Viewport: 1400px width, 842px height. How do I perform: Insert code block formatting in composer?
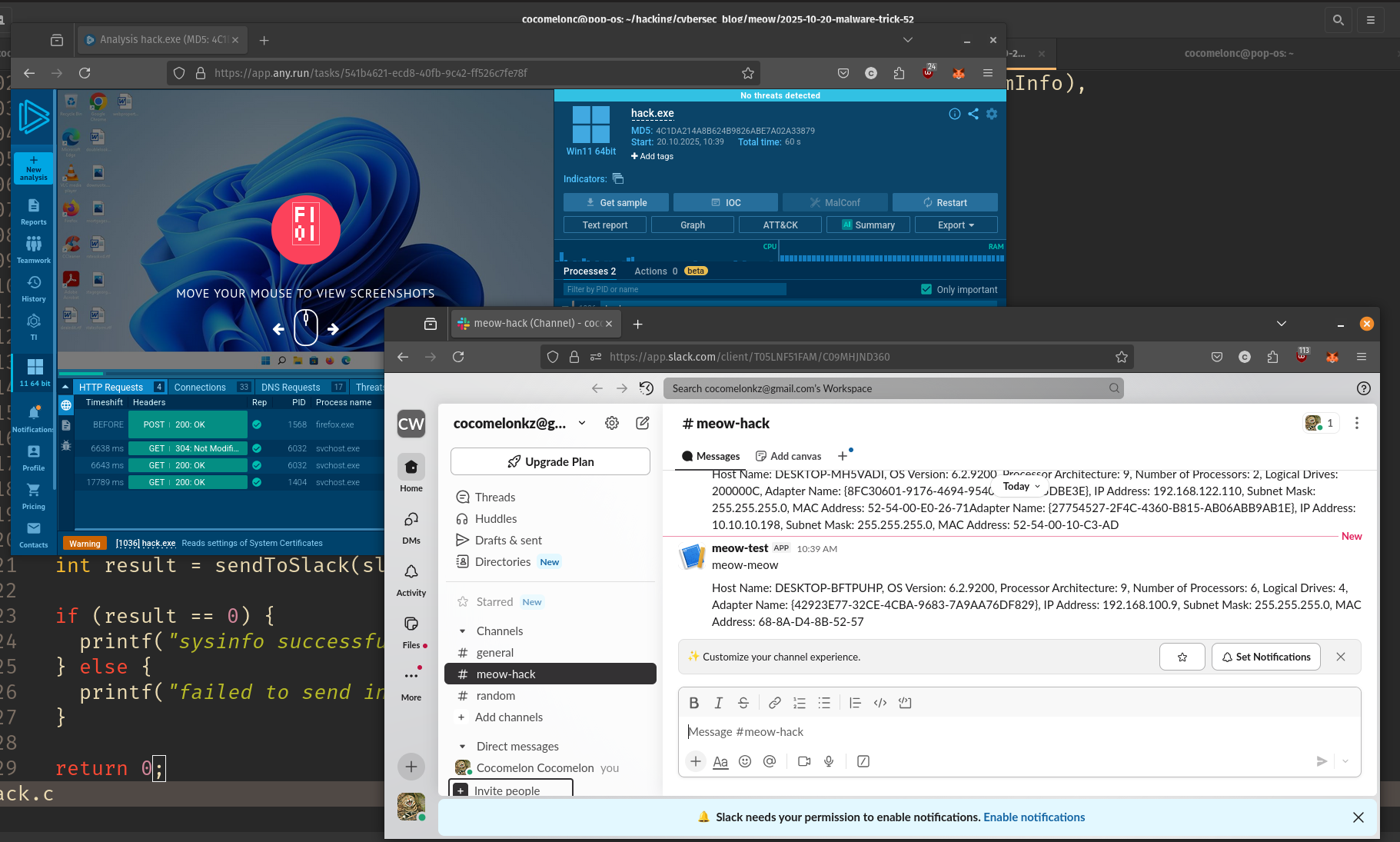point(905,703)
